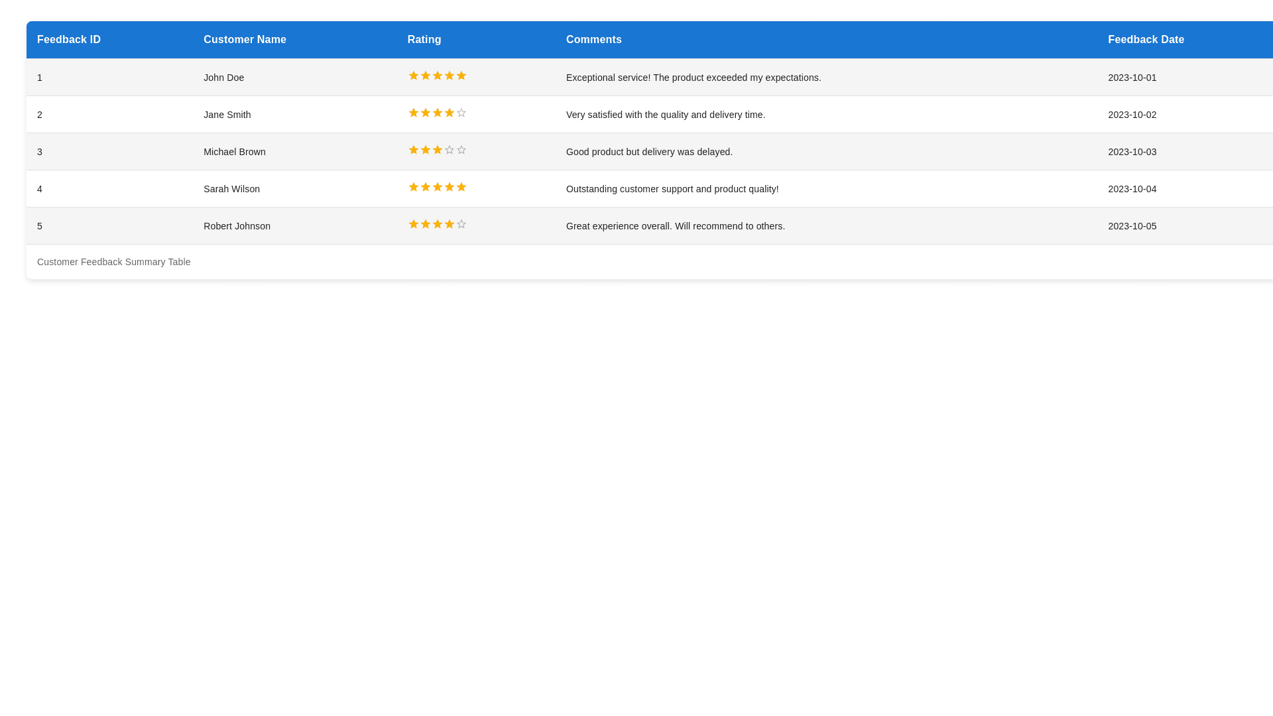Select the John Doe name cell
Viewport: 1273px width, 716px height.
[223, 78]
